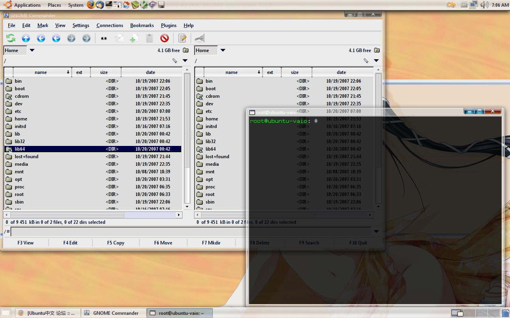Click the command line input field
This screenshot has height=318, width=510.
(191, 231)
